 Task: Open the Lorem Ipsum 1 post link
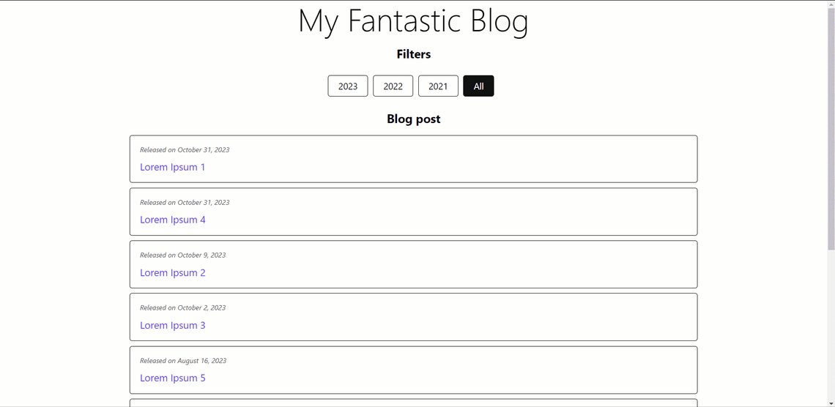click(173, 167)
